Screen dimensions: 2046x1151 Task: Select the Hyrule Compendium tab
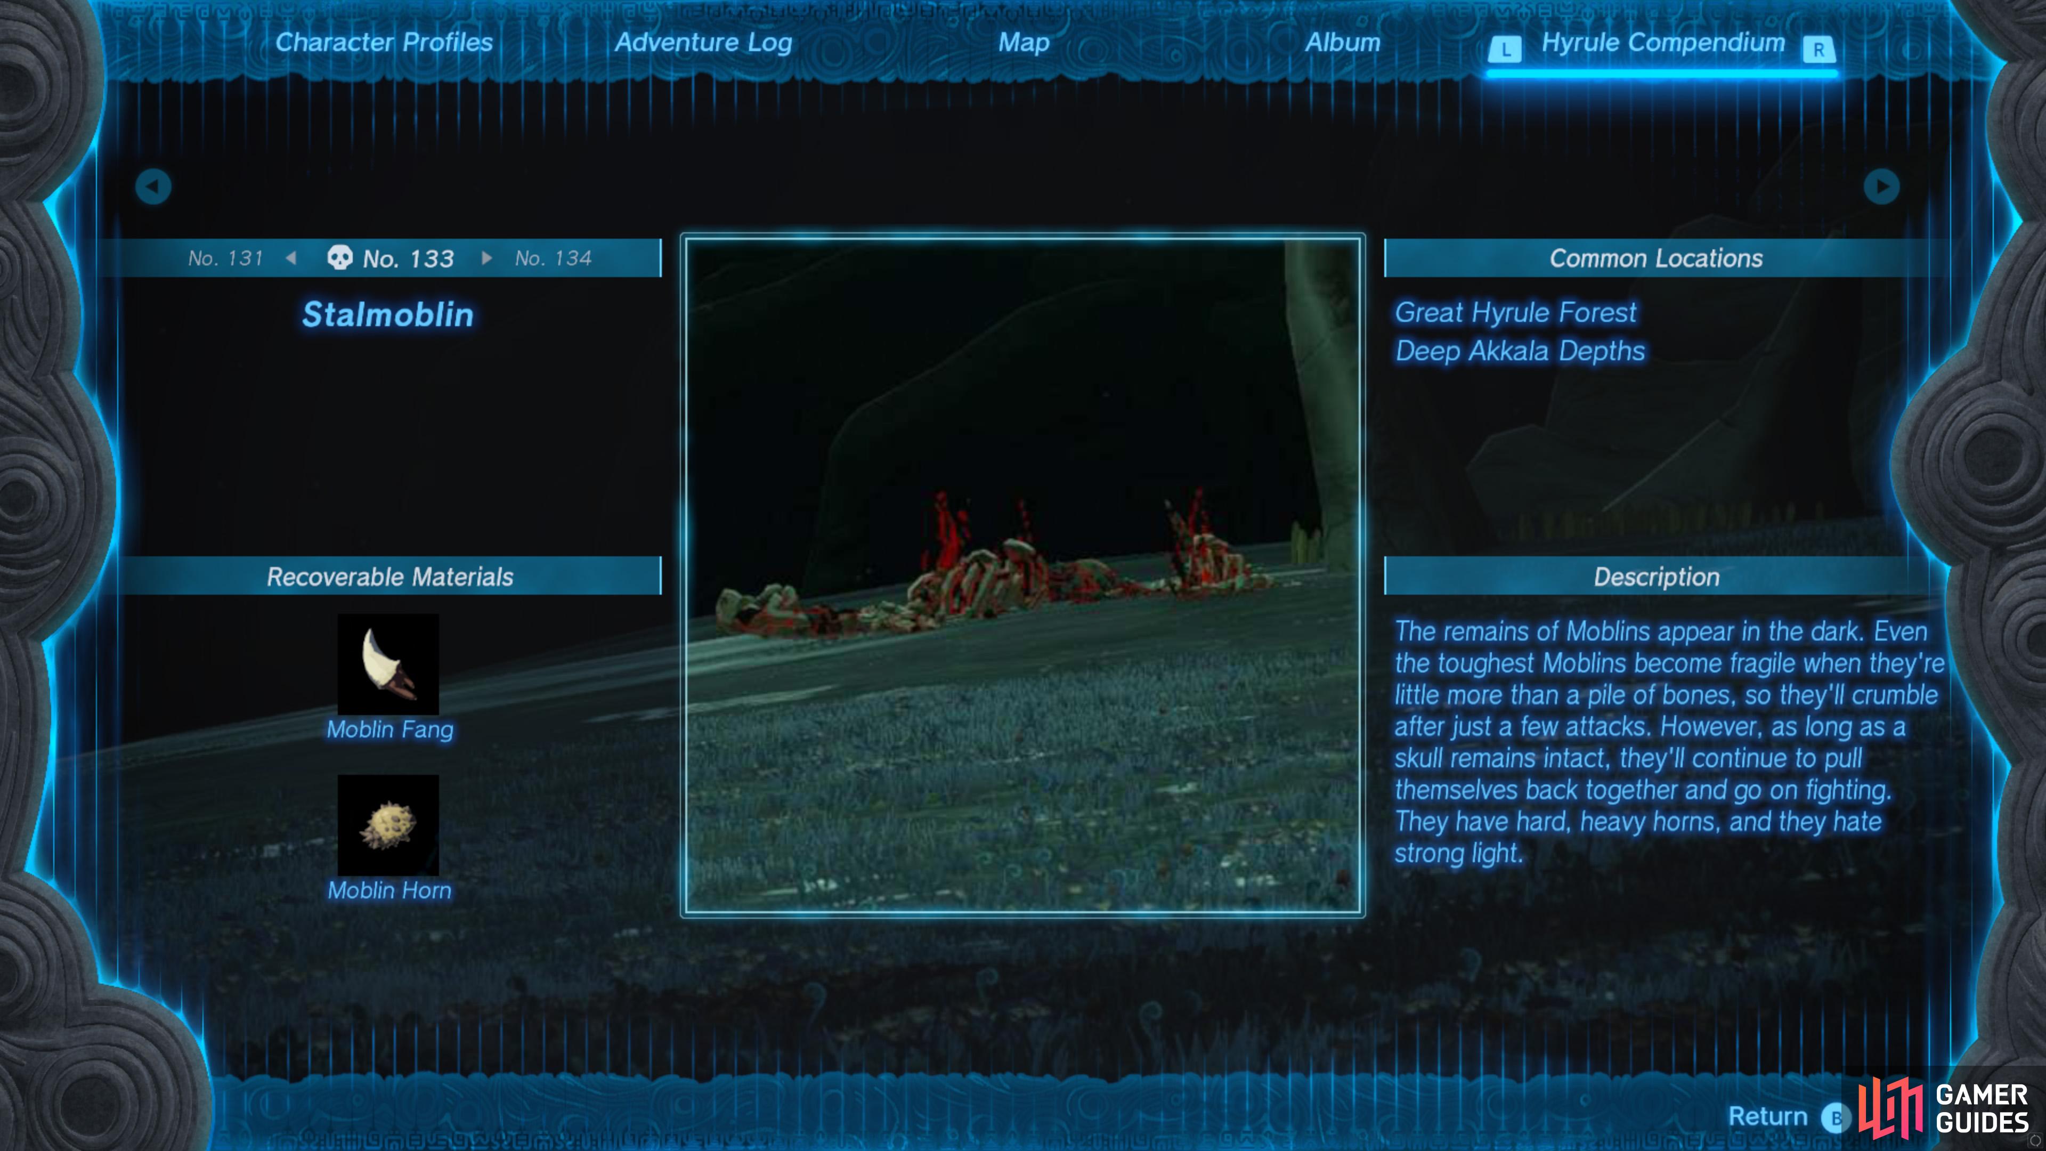1662,42
